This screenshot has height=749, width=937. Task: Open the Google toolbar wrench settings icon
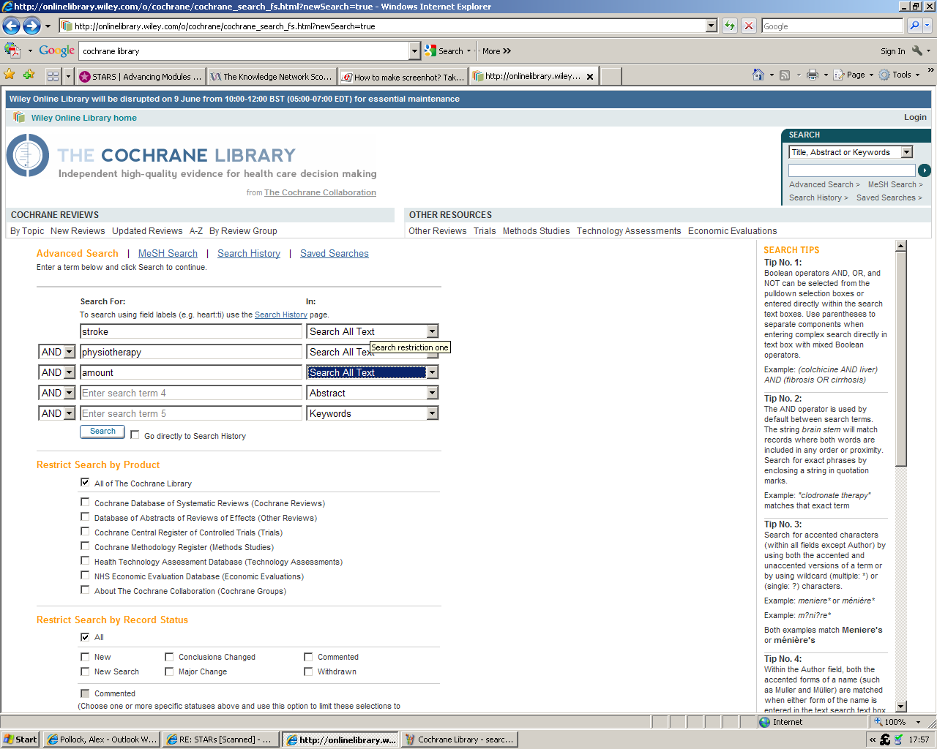coord(917,50)
